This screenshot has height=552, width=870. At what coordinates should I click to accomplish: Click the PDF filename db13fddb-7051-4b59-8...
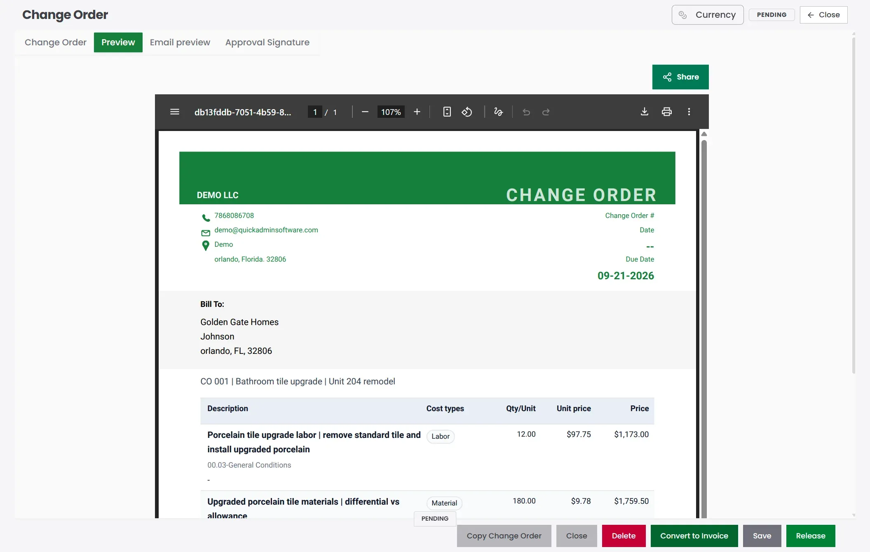243,112
